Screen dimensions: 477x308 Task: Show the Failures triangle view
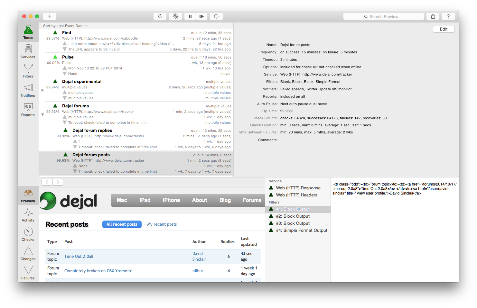point(28,273)
